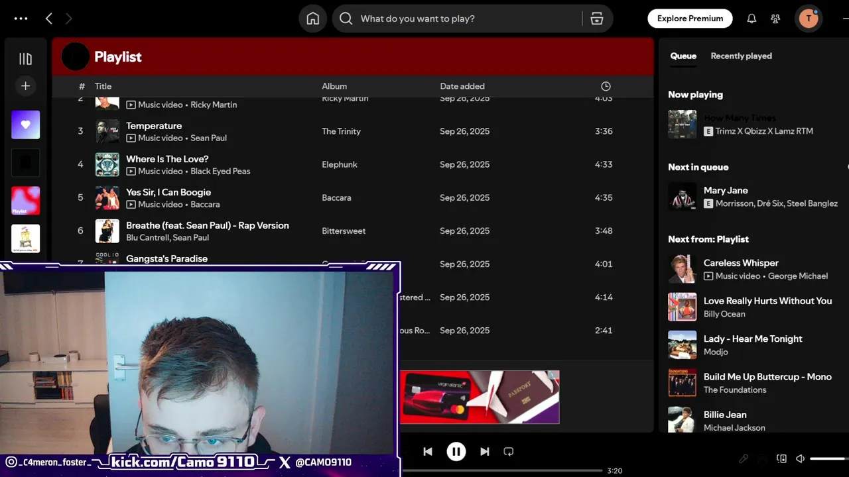Click the Mary Jane cover thumbnail
Viewport: 849px width, 477px height.
pos(683,197)
